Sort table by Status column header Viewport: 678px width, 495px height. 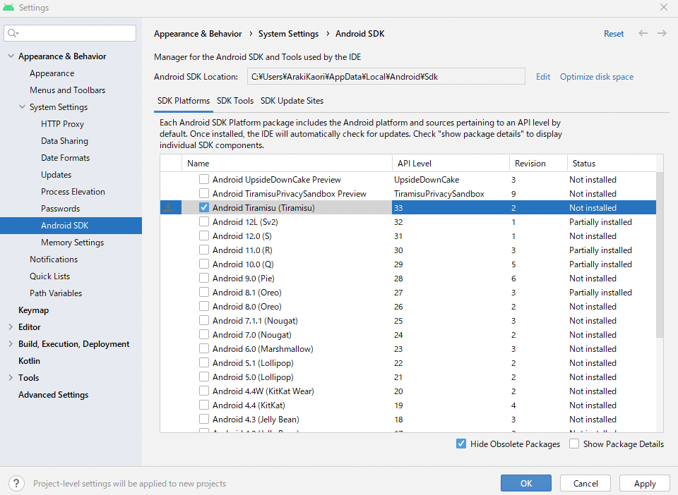(x=612, y=163)
